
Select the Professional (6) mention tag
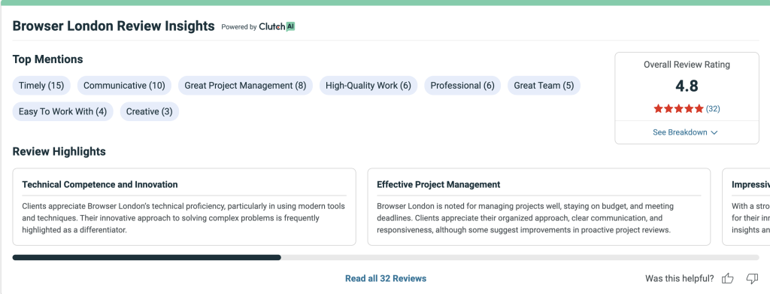[x=462, y=86]
